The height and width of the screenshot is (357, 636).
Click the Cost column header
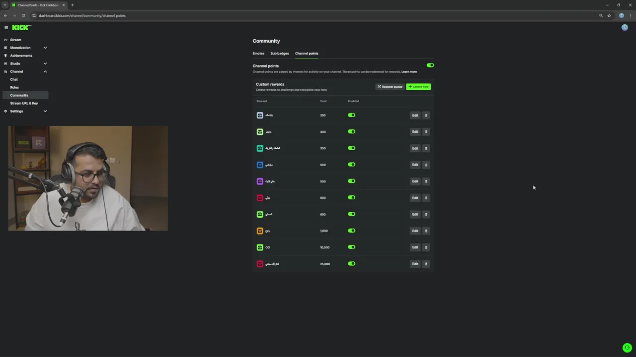coord(323,101)
